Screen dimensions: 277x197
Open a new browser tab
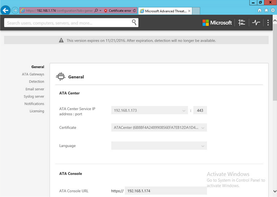click(196, 11)
